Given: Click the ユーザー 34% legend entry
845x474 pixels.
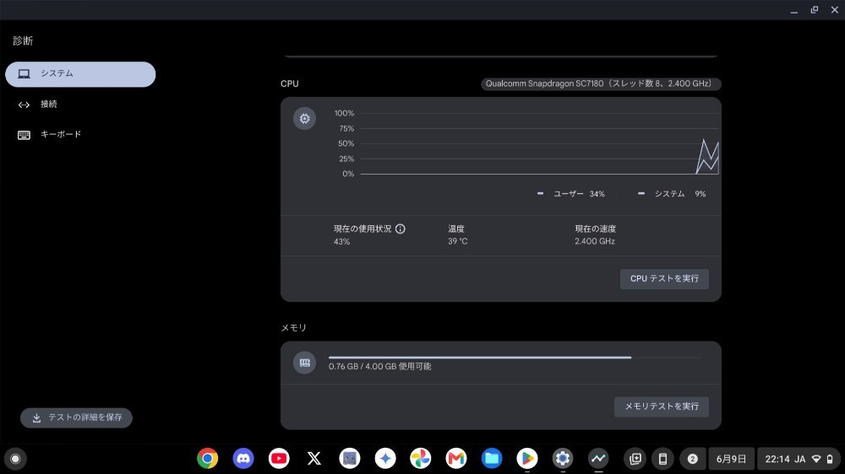Looking at the screenshot, I should click(x=571, y=194).
